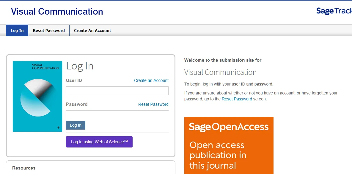Open the Sage Open Access orange banner

pos(229,145)
